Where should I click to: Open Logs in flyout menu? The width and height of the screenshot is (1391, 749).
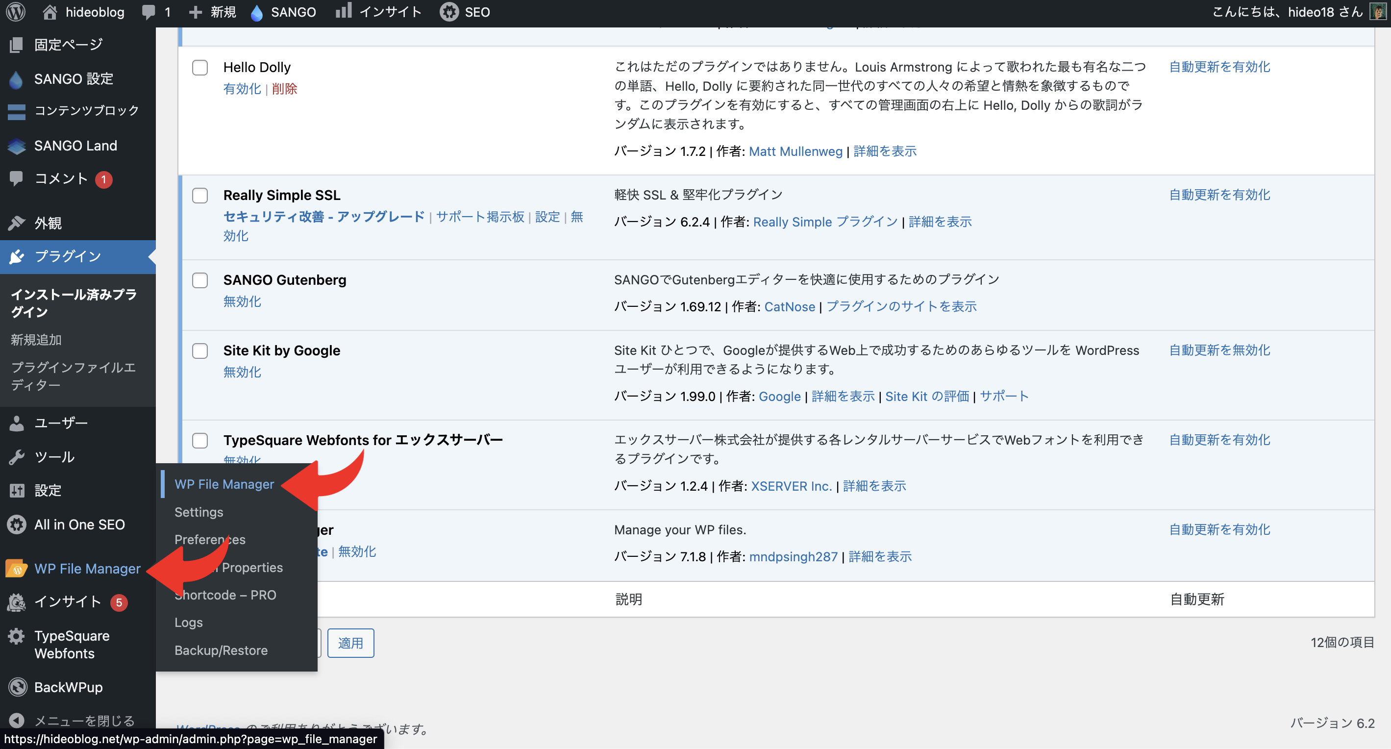[188, 622]
